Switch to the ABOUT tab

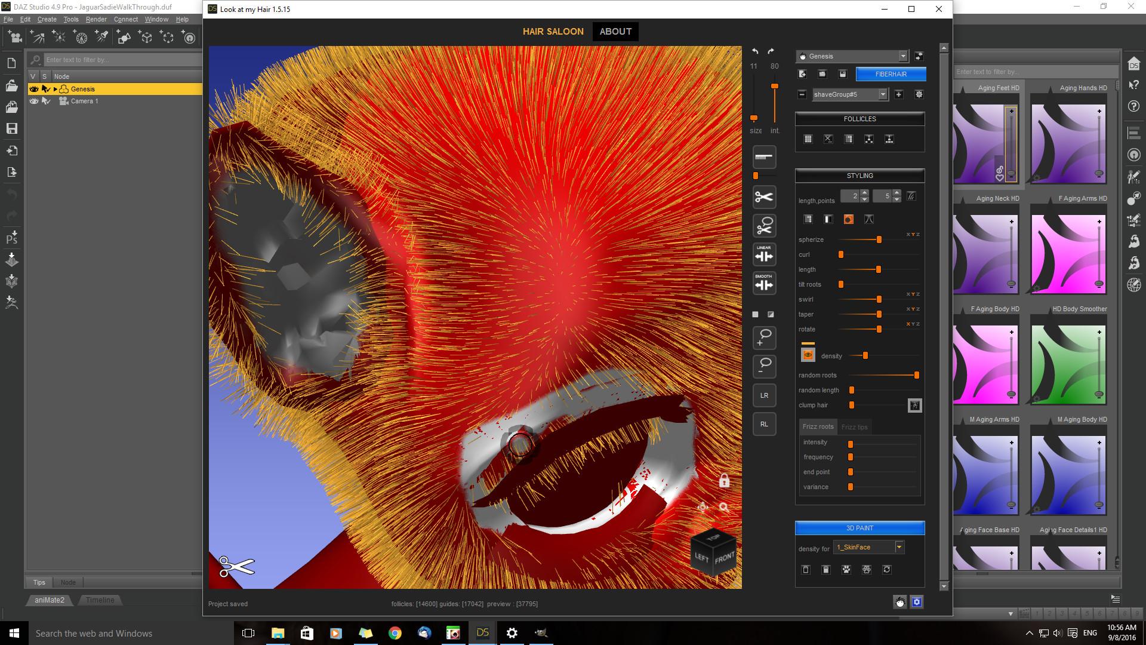pos(615,32)
